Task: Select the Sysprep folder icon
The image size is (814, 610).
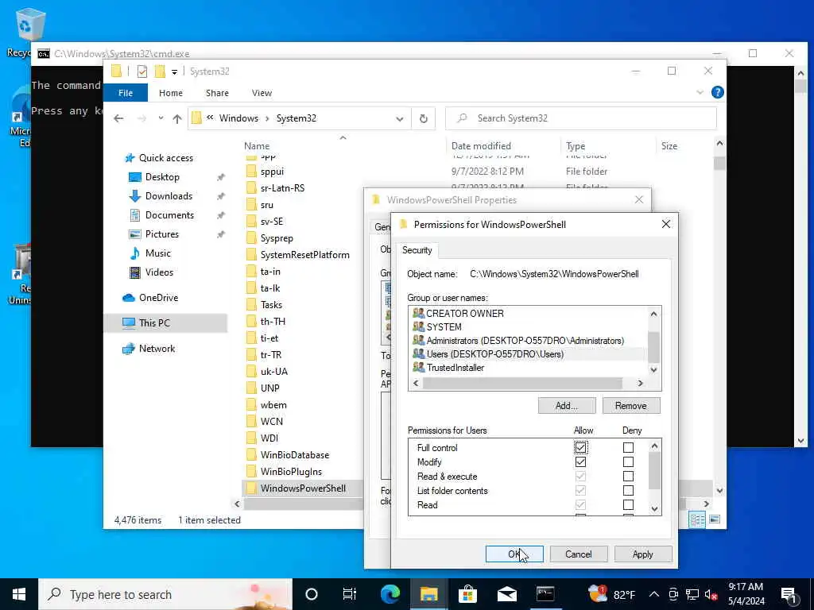Action: pyautogui.click(x=251, y=238)
